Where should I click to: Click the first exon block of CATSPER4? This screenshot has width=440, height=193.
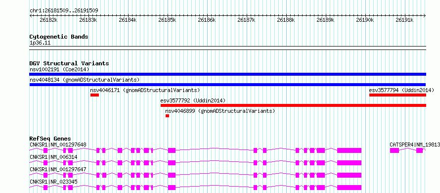pyautogui.click(x=394, y=150)
